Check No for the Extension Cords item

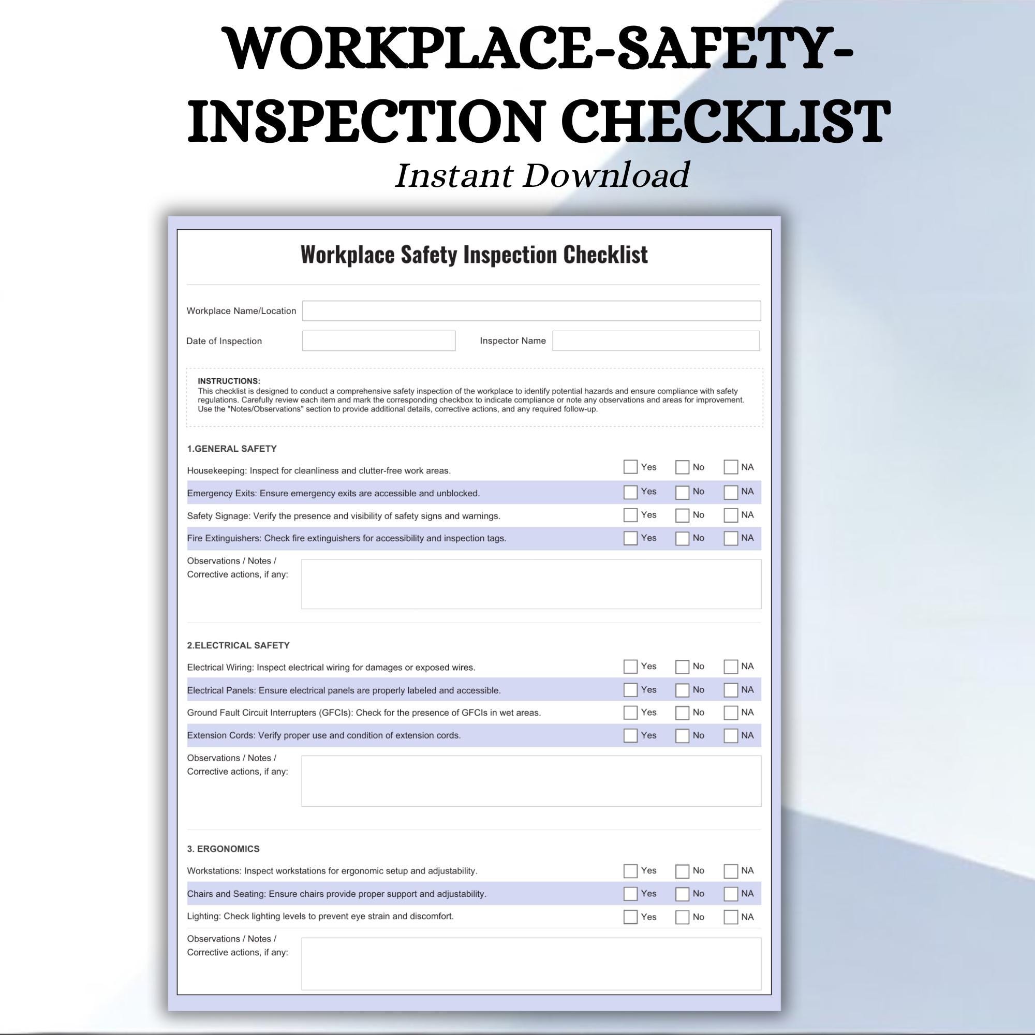point(682,735)
